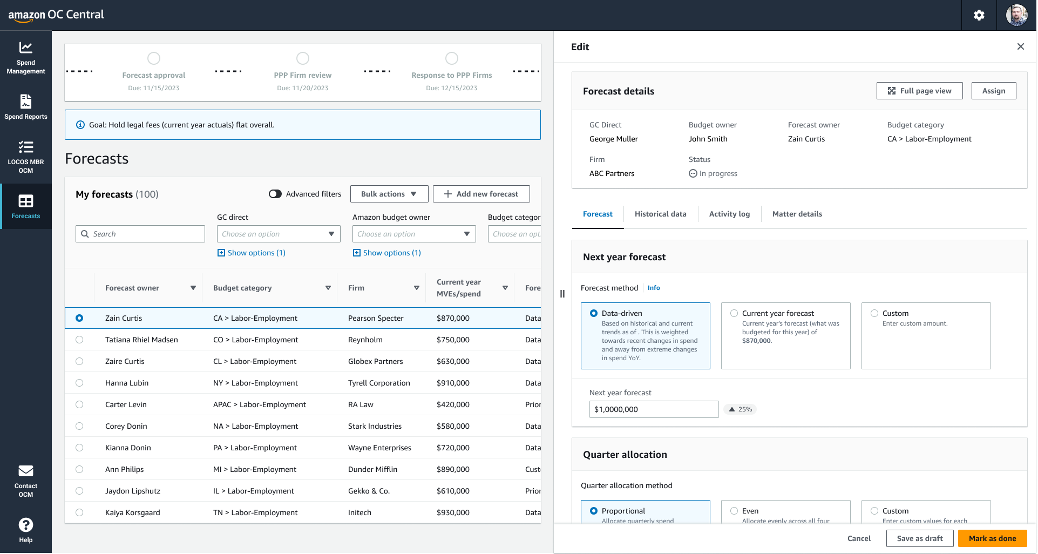
Task: Open Forecast method Info link
Action: click(654, 288)
